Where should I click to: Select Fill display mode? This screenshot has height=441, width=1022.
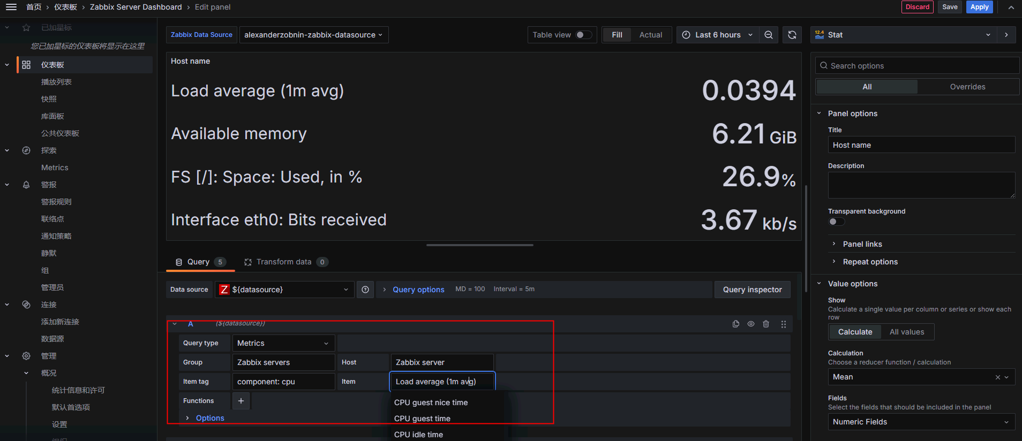[x=617, y=35]
